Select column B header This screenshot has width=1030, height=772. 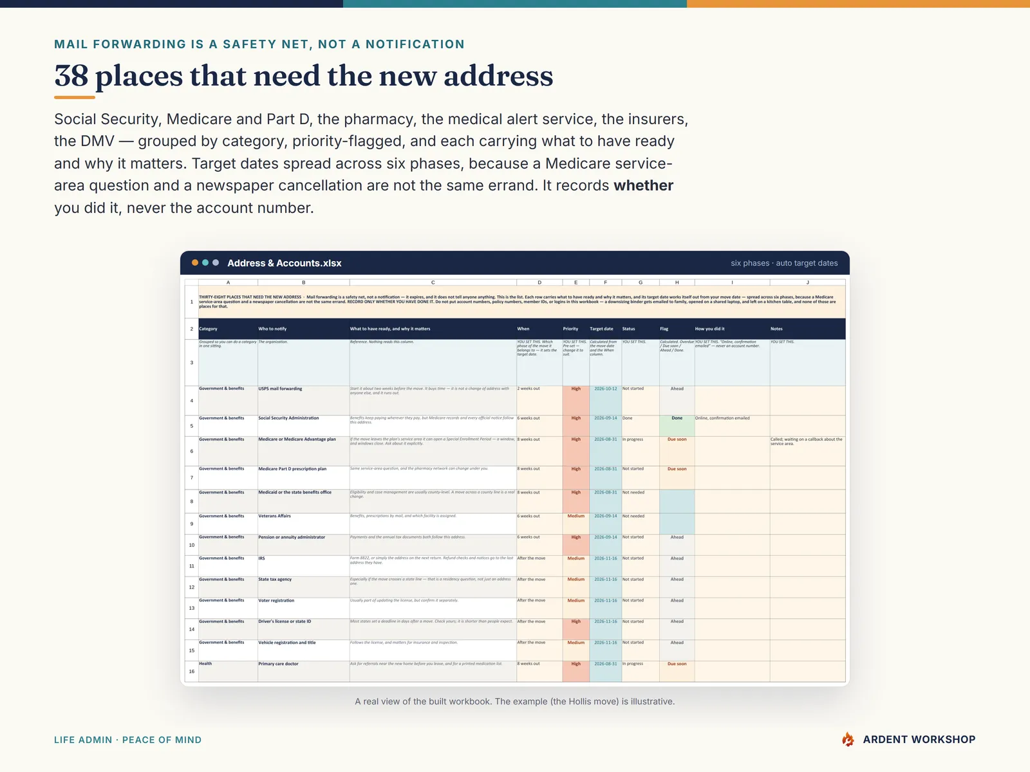304,282
